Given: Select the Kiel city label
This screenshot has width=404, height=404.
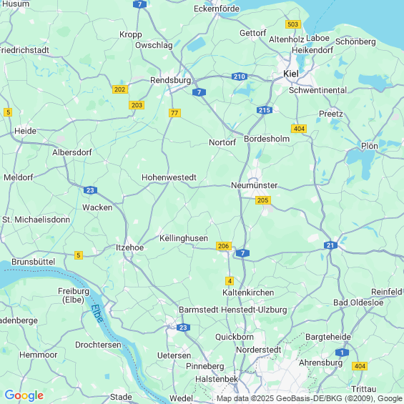Looking at the screenshot, I should [x=291, y=74].
